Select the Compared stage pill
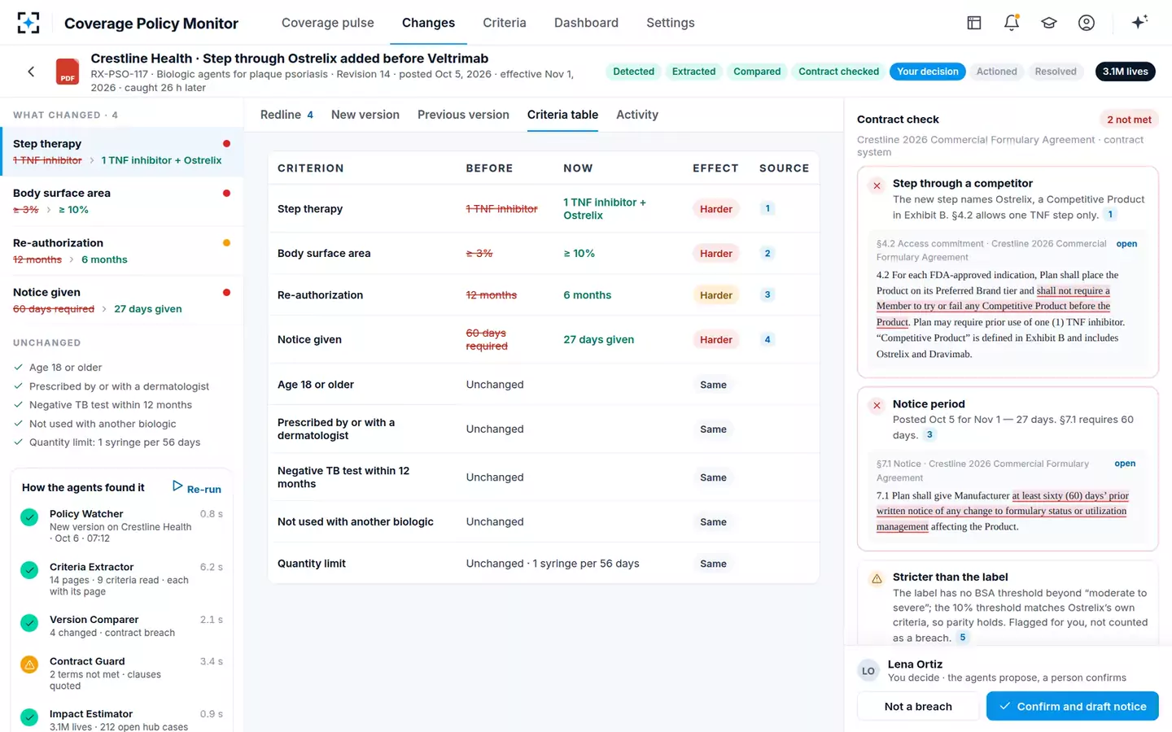The height and width of the screenshot is (732, 1172). coord(757,72)
